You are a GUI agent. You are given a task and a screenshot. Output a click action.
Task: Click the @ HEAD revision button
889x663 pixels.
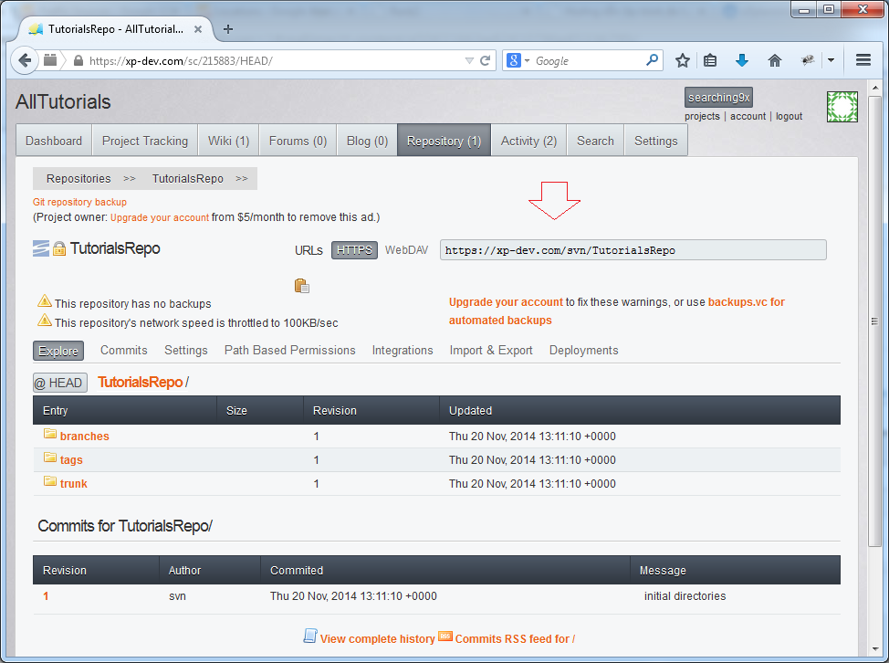point(60,383)
